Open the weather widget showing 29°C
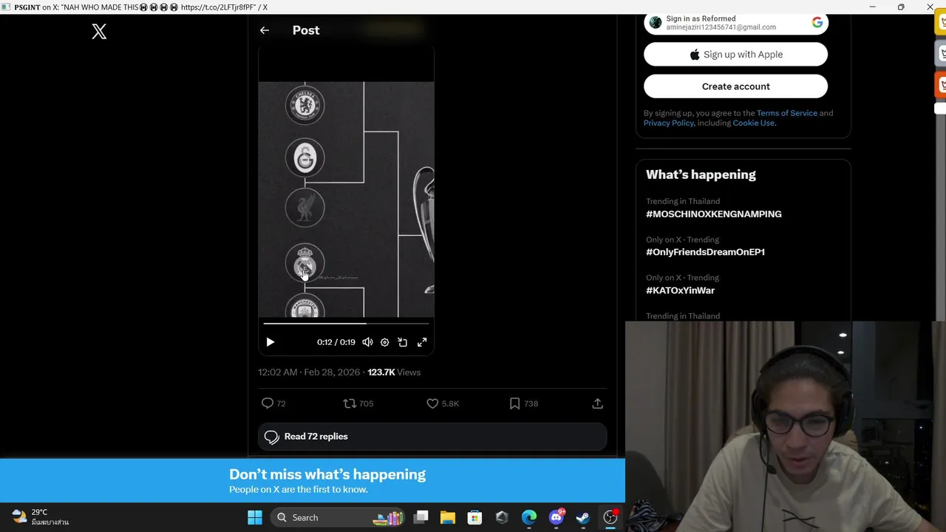The height and width of the screenshot is (532, 946). pos(41,516)
